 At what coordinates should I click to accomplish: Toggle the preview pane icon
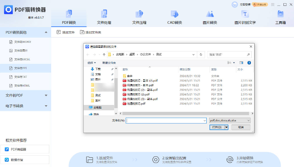pyautogui.click(x=241, y=63)
